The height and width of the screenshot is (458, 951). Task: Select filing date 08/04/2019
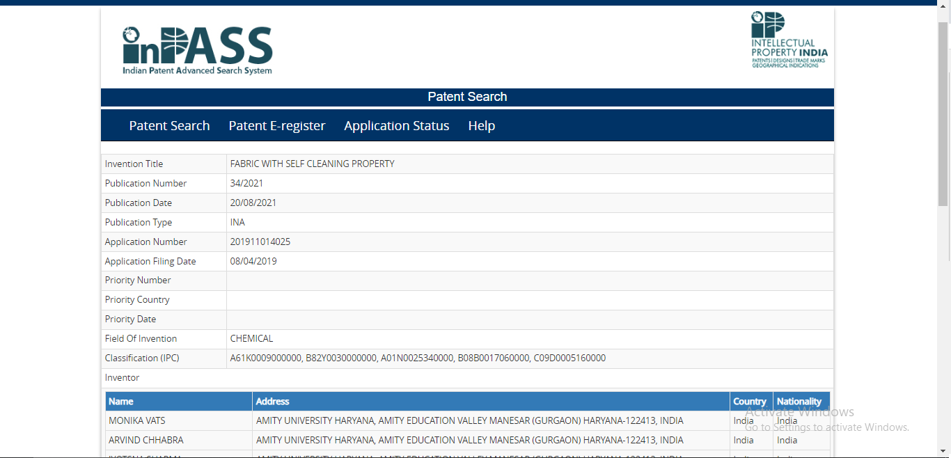coord(253,261)
